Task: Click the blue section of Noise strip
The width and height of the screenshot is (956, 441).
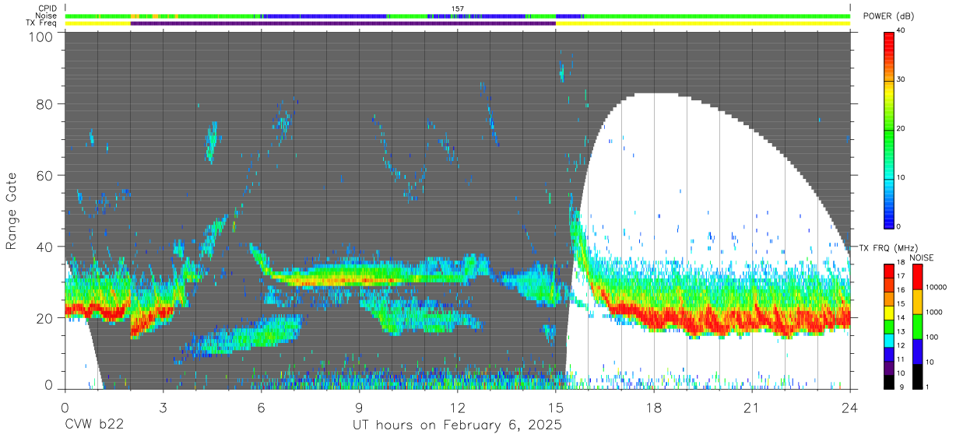Action: [x=323, y=16]
